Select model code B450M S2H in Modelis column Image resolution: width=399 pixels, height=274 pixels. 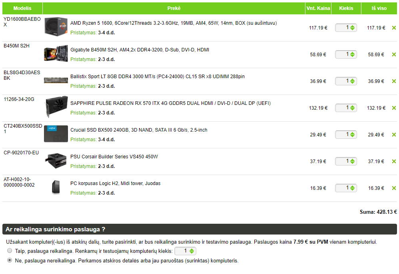(x=16, y=46)
